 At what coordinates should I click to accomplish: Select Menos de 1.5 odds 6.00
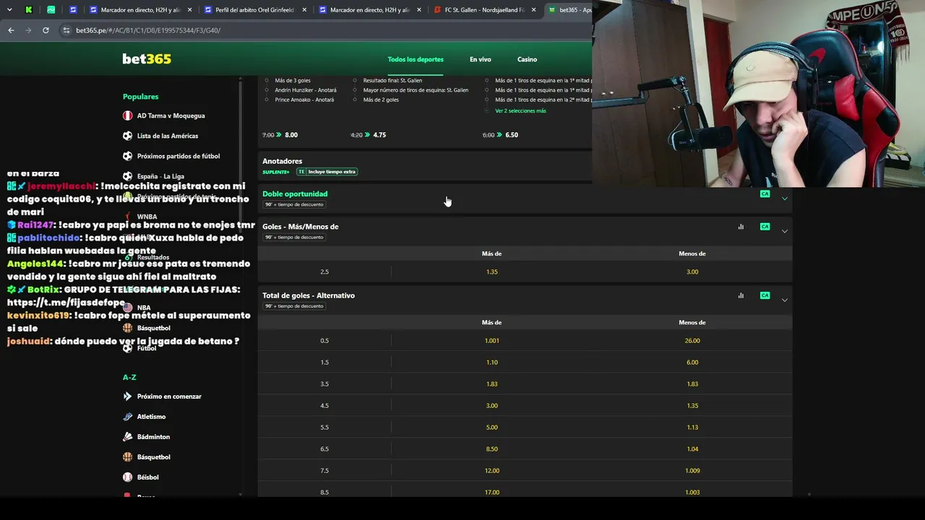pyautogui.click(x=692, y=363)
